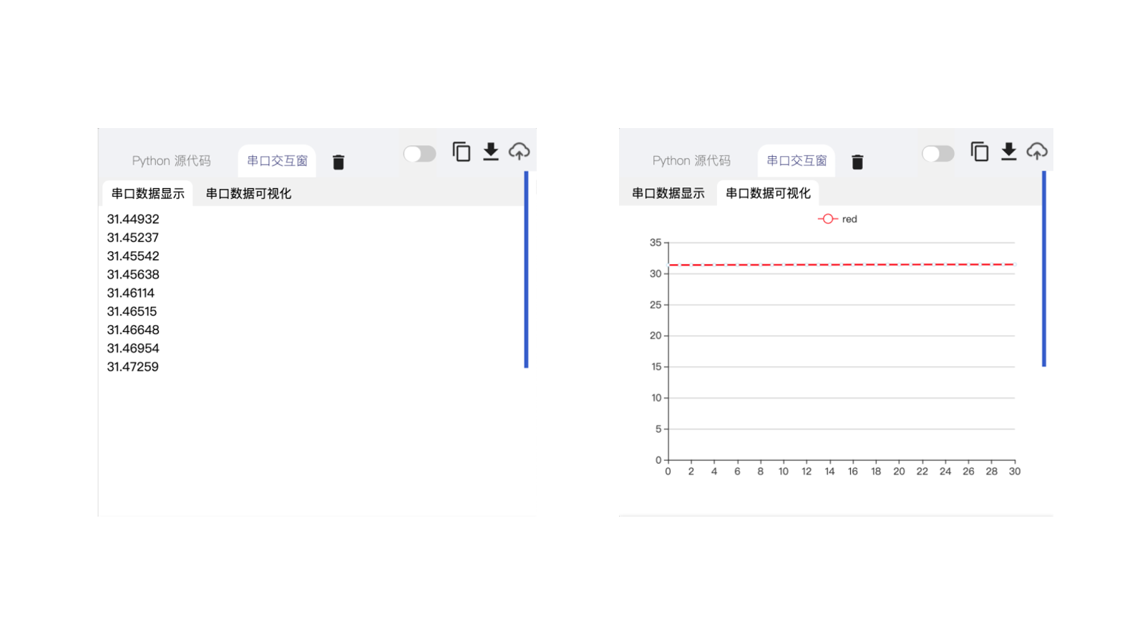Select 串口交互窗 tab in the chart panel
The height and width of the screenshot is (644, 1145).
(796, 161)
